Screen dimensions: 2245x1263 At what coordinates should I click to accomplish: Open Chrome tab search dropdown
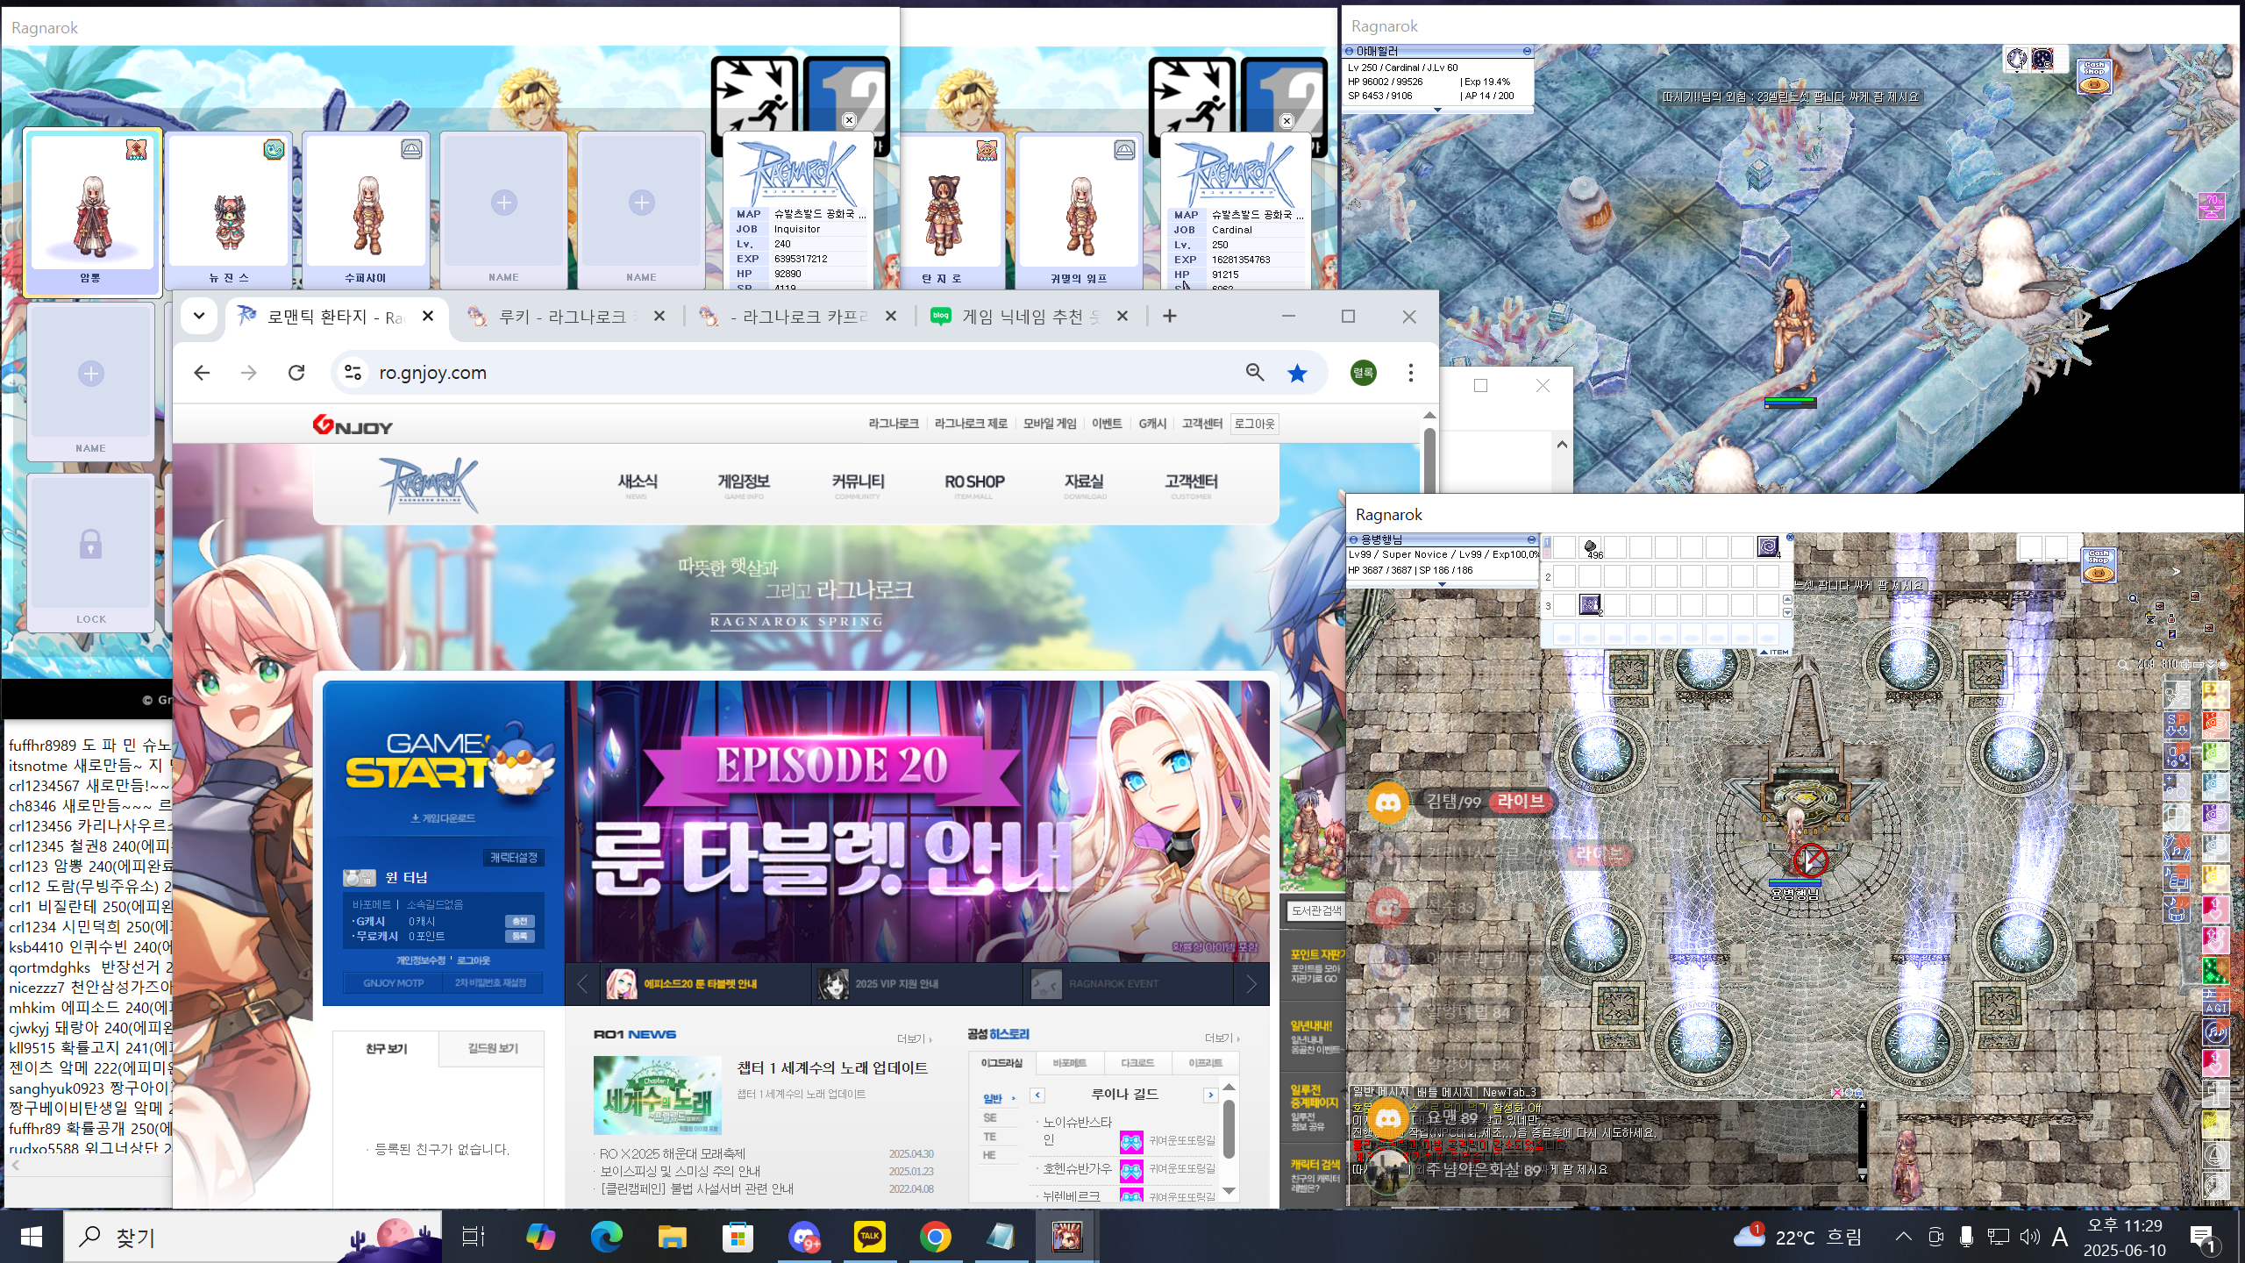tap(199, 316)
